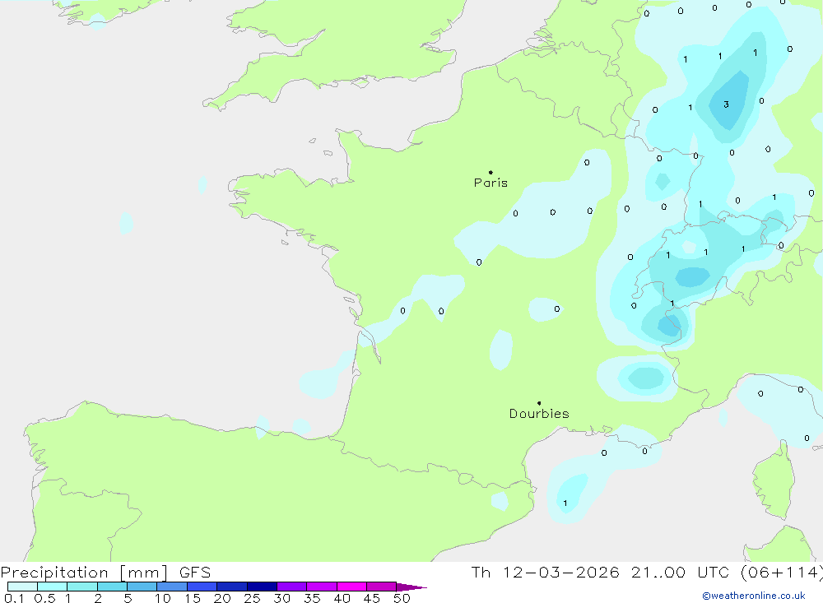
Task: Pick legend swatch between 40 and 45
Action: tap(351, 587)
